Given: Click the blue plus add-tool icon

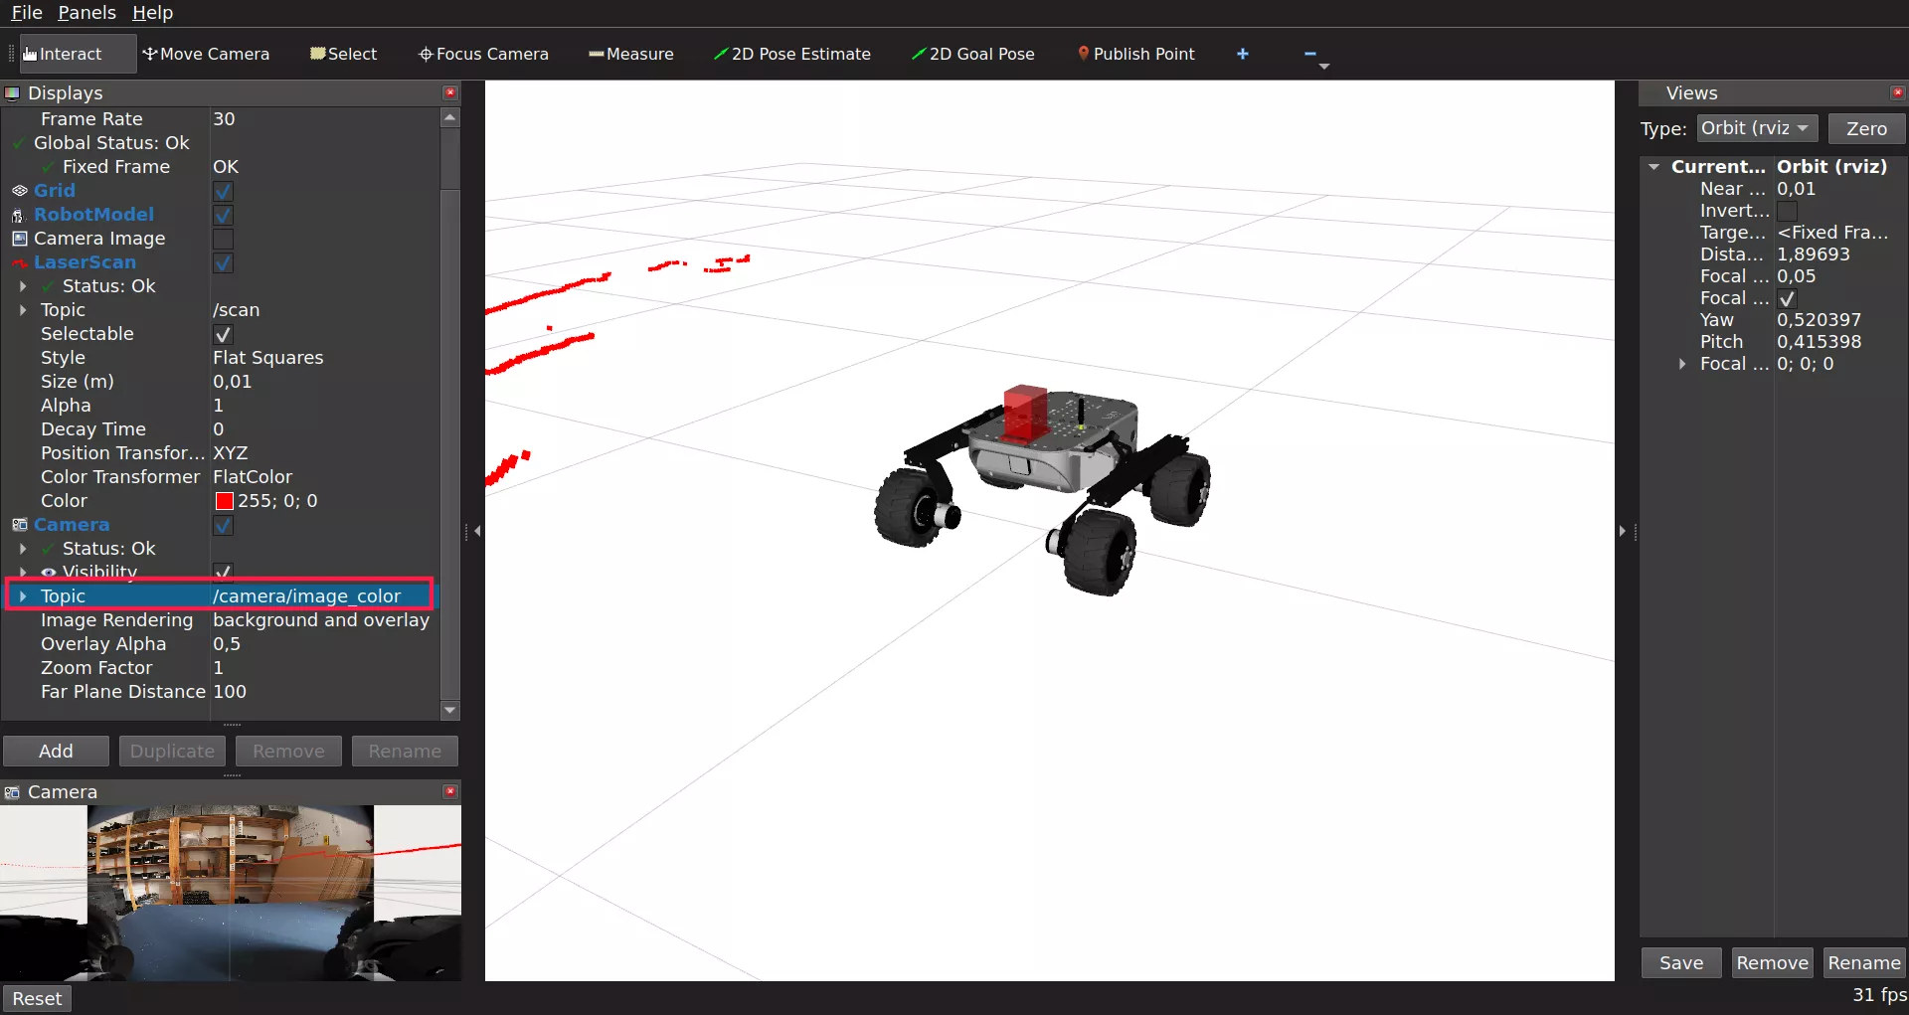Looking at the screenshot, I should (1242, 54).
